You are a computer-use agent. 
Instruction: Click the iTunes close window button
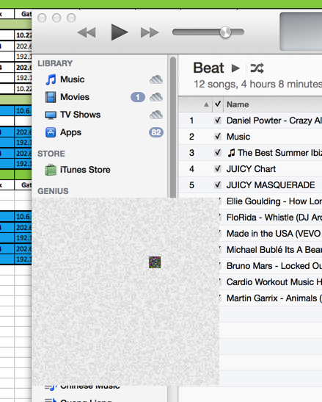tap(42, 18)
